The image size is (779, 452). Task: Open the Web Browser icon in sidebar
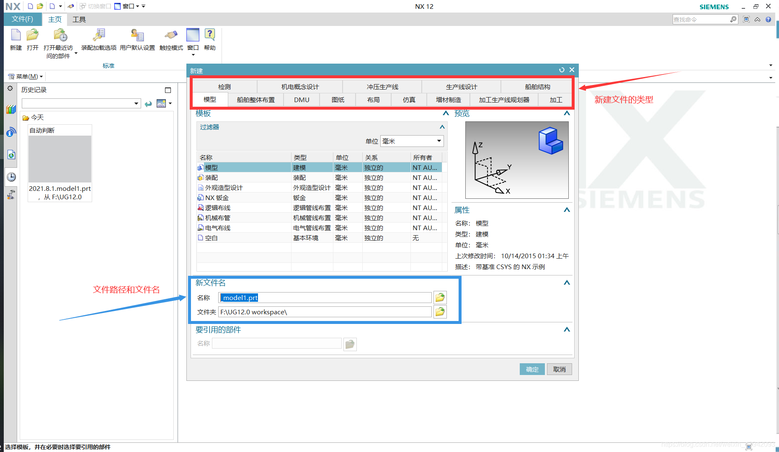[x=11, y=154]
